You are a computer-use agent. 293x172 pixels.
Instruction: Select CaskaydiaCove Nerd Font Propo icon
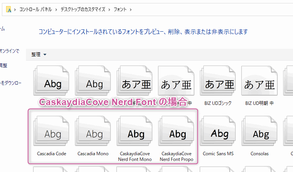click(176, 131)
